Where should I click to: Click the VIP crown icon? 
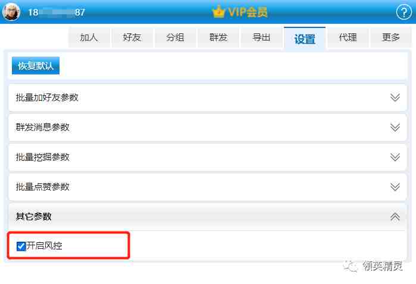tap(218, 12)
